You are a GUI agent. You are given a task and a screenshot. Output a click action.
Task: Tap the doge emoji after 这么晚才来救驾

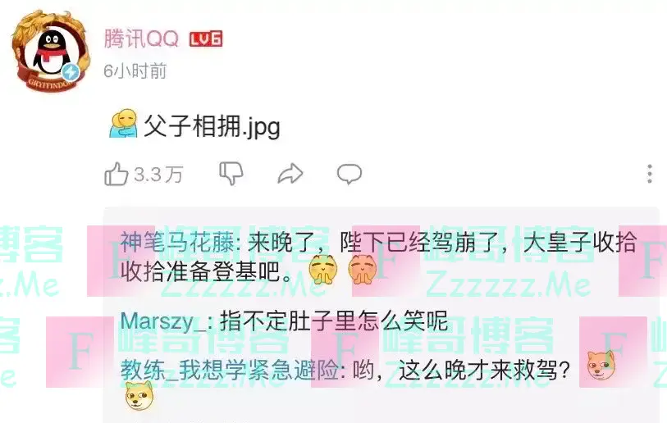601,366
